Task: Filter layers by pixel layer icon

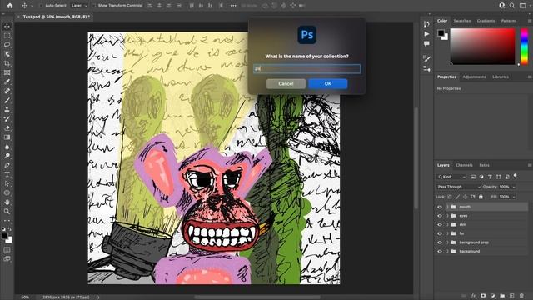Action: (473, 177)
